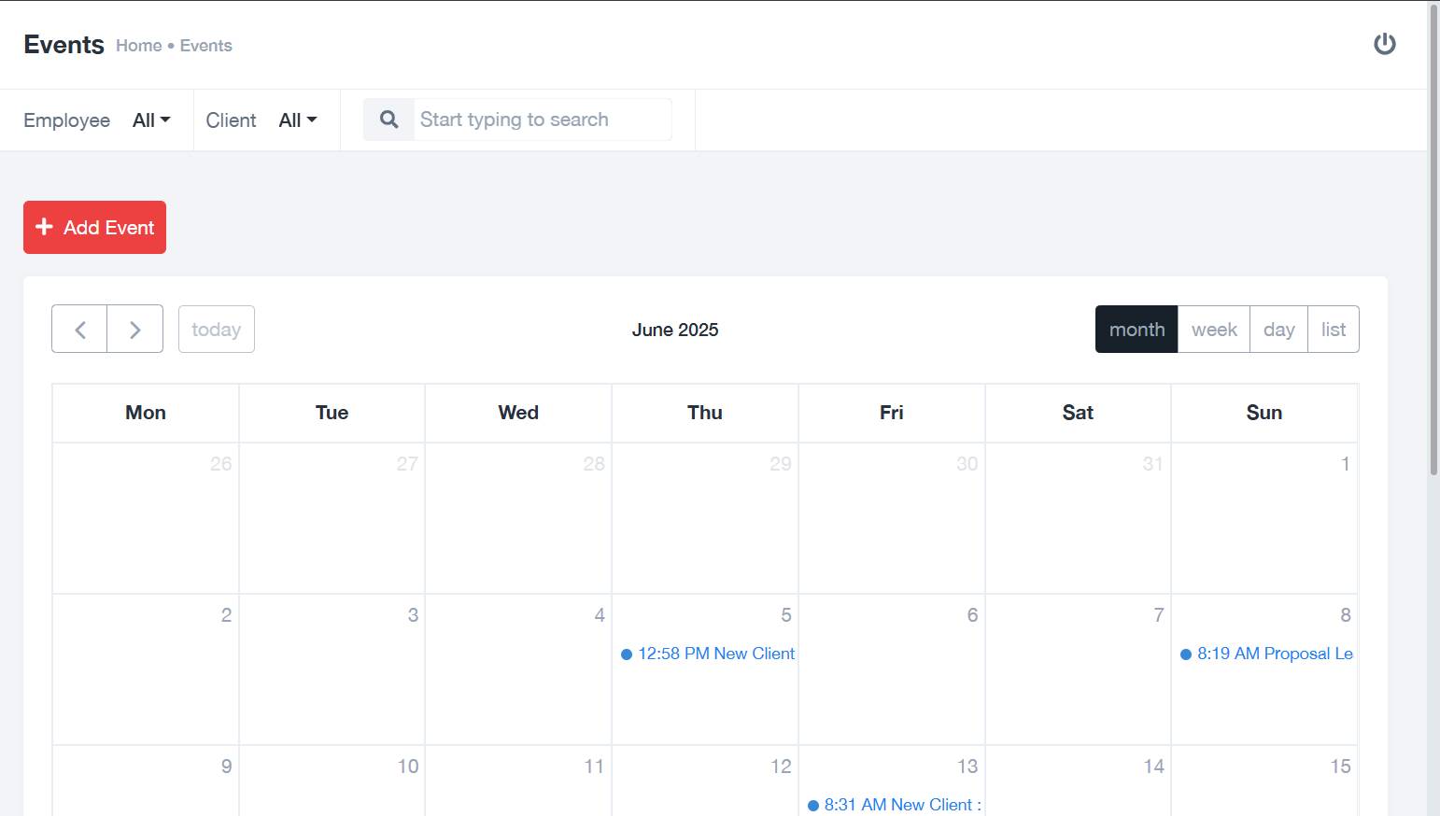Click greyed day 27 of previous month
1440x816 pixels.
(x=407, y=463)
